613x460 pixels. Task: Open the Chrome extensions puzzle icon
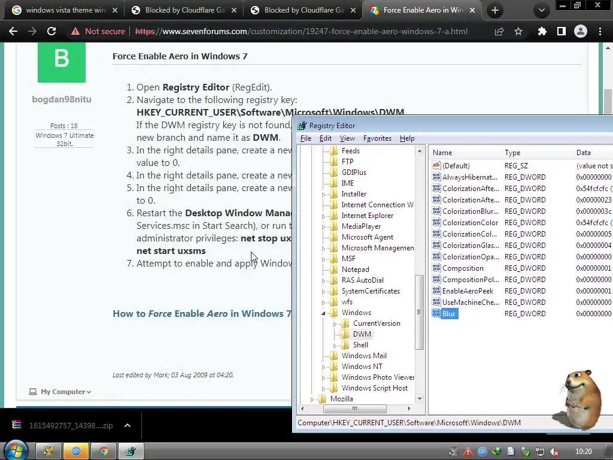(542, 31)
